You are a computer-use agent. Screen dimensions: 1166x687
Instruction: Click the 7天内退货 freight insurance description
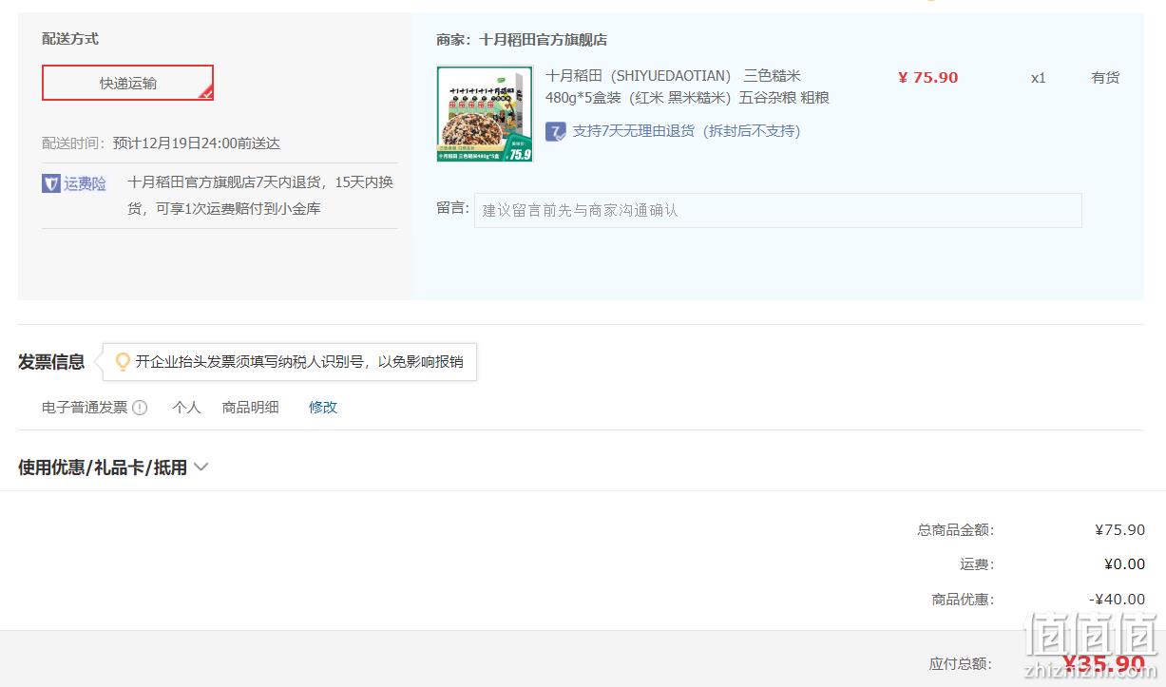coord(260,196)
